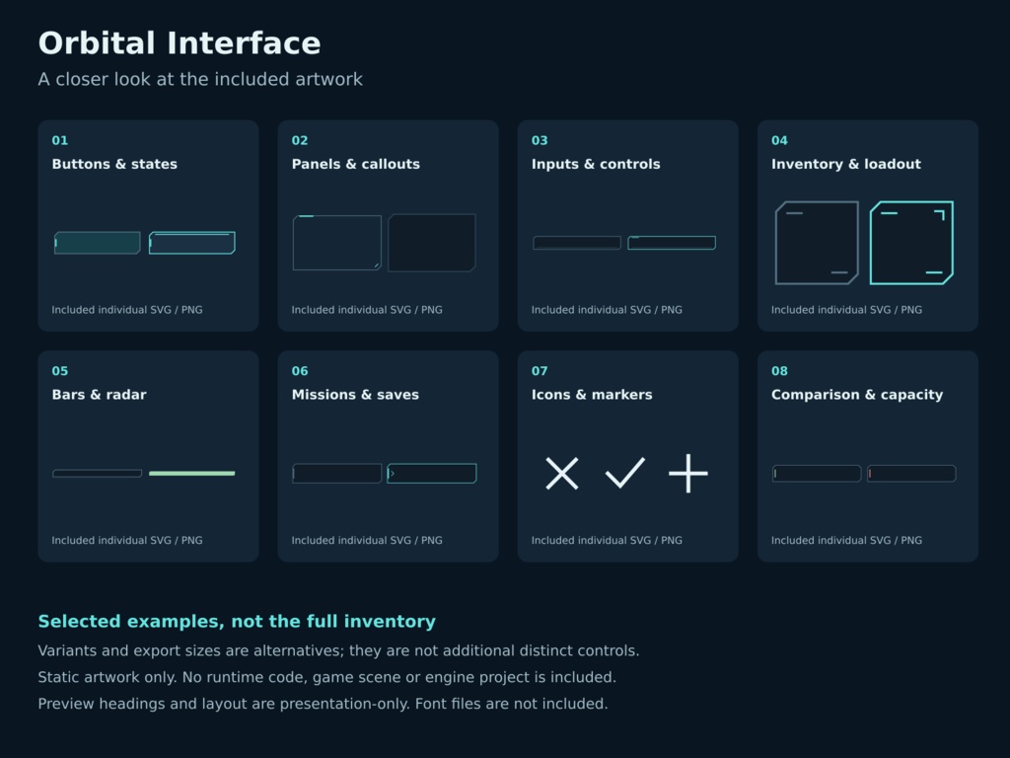1010x758 pixels.
Task: Open the Buttons & states card title
Action: point(114,165)
